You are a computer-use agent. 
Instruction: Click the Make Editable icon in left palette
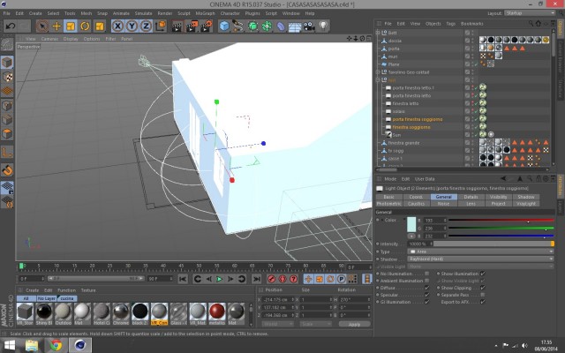click(x=7, y=44)
